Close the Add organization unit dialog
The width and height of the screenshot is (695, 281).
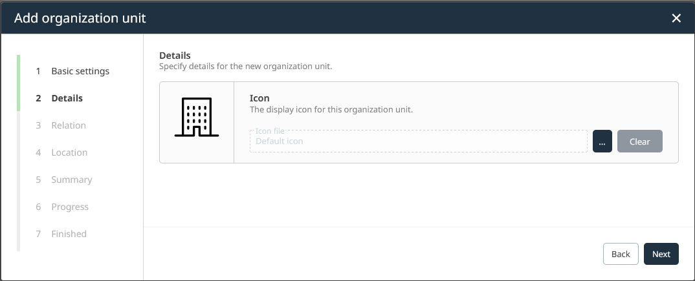pyautogui.click(x=676, y=18)
